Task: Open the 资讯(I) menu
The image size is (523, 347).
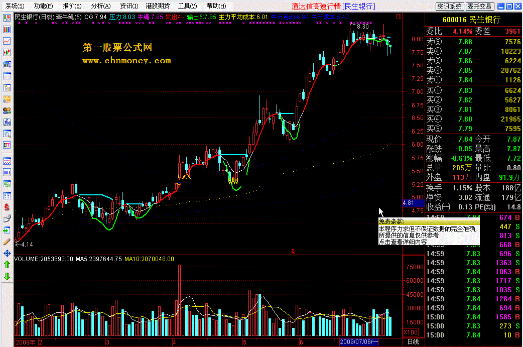Action: 129,6
